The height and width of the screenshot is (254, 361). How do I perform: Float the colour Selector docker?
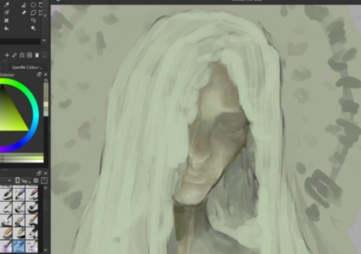(39, 74)
